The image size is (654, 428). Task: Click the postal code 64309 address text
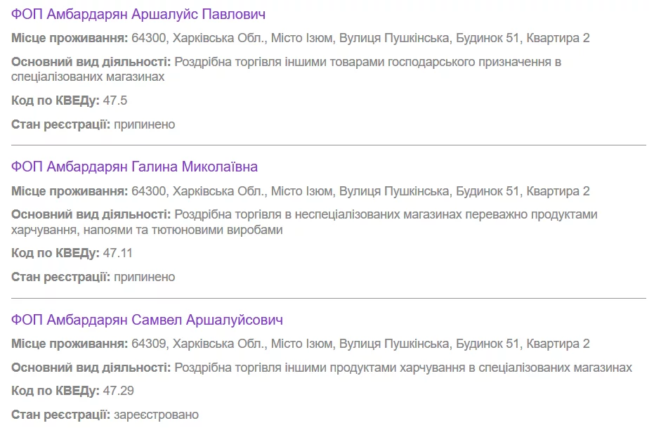click(360, 344)
